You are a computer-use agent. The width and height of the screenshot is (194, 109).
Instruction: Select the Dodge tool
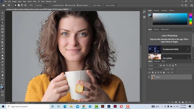[2, 59]
